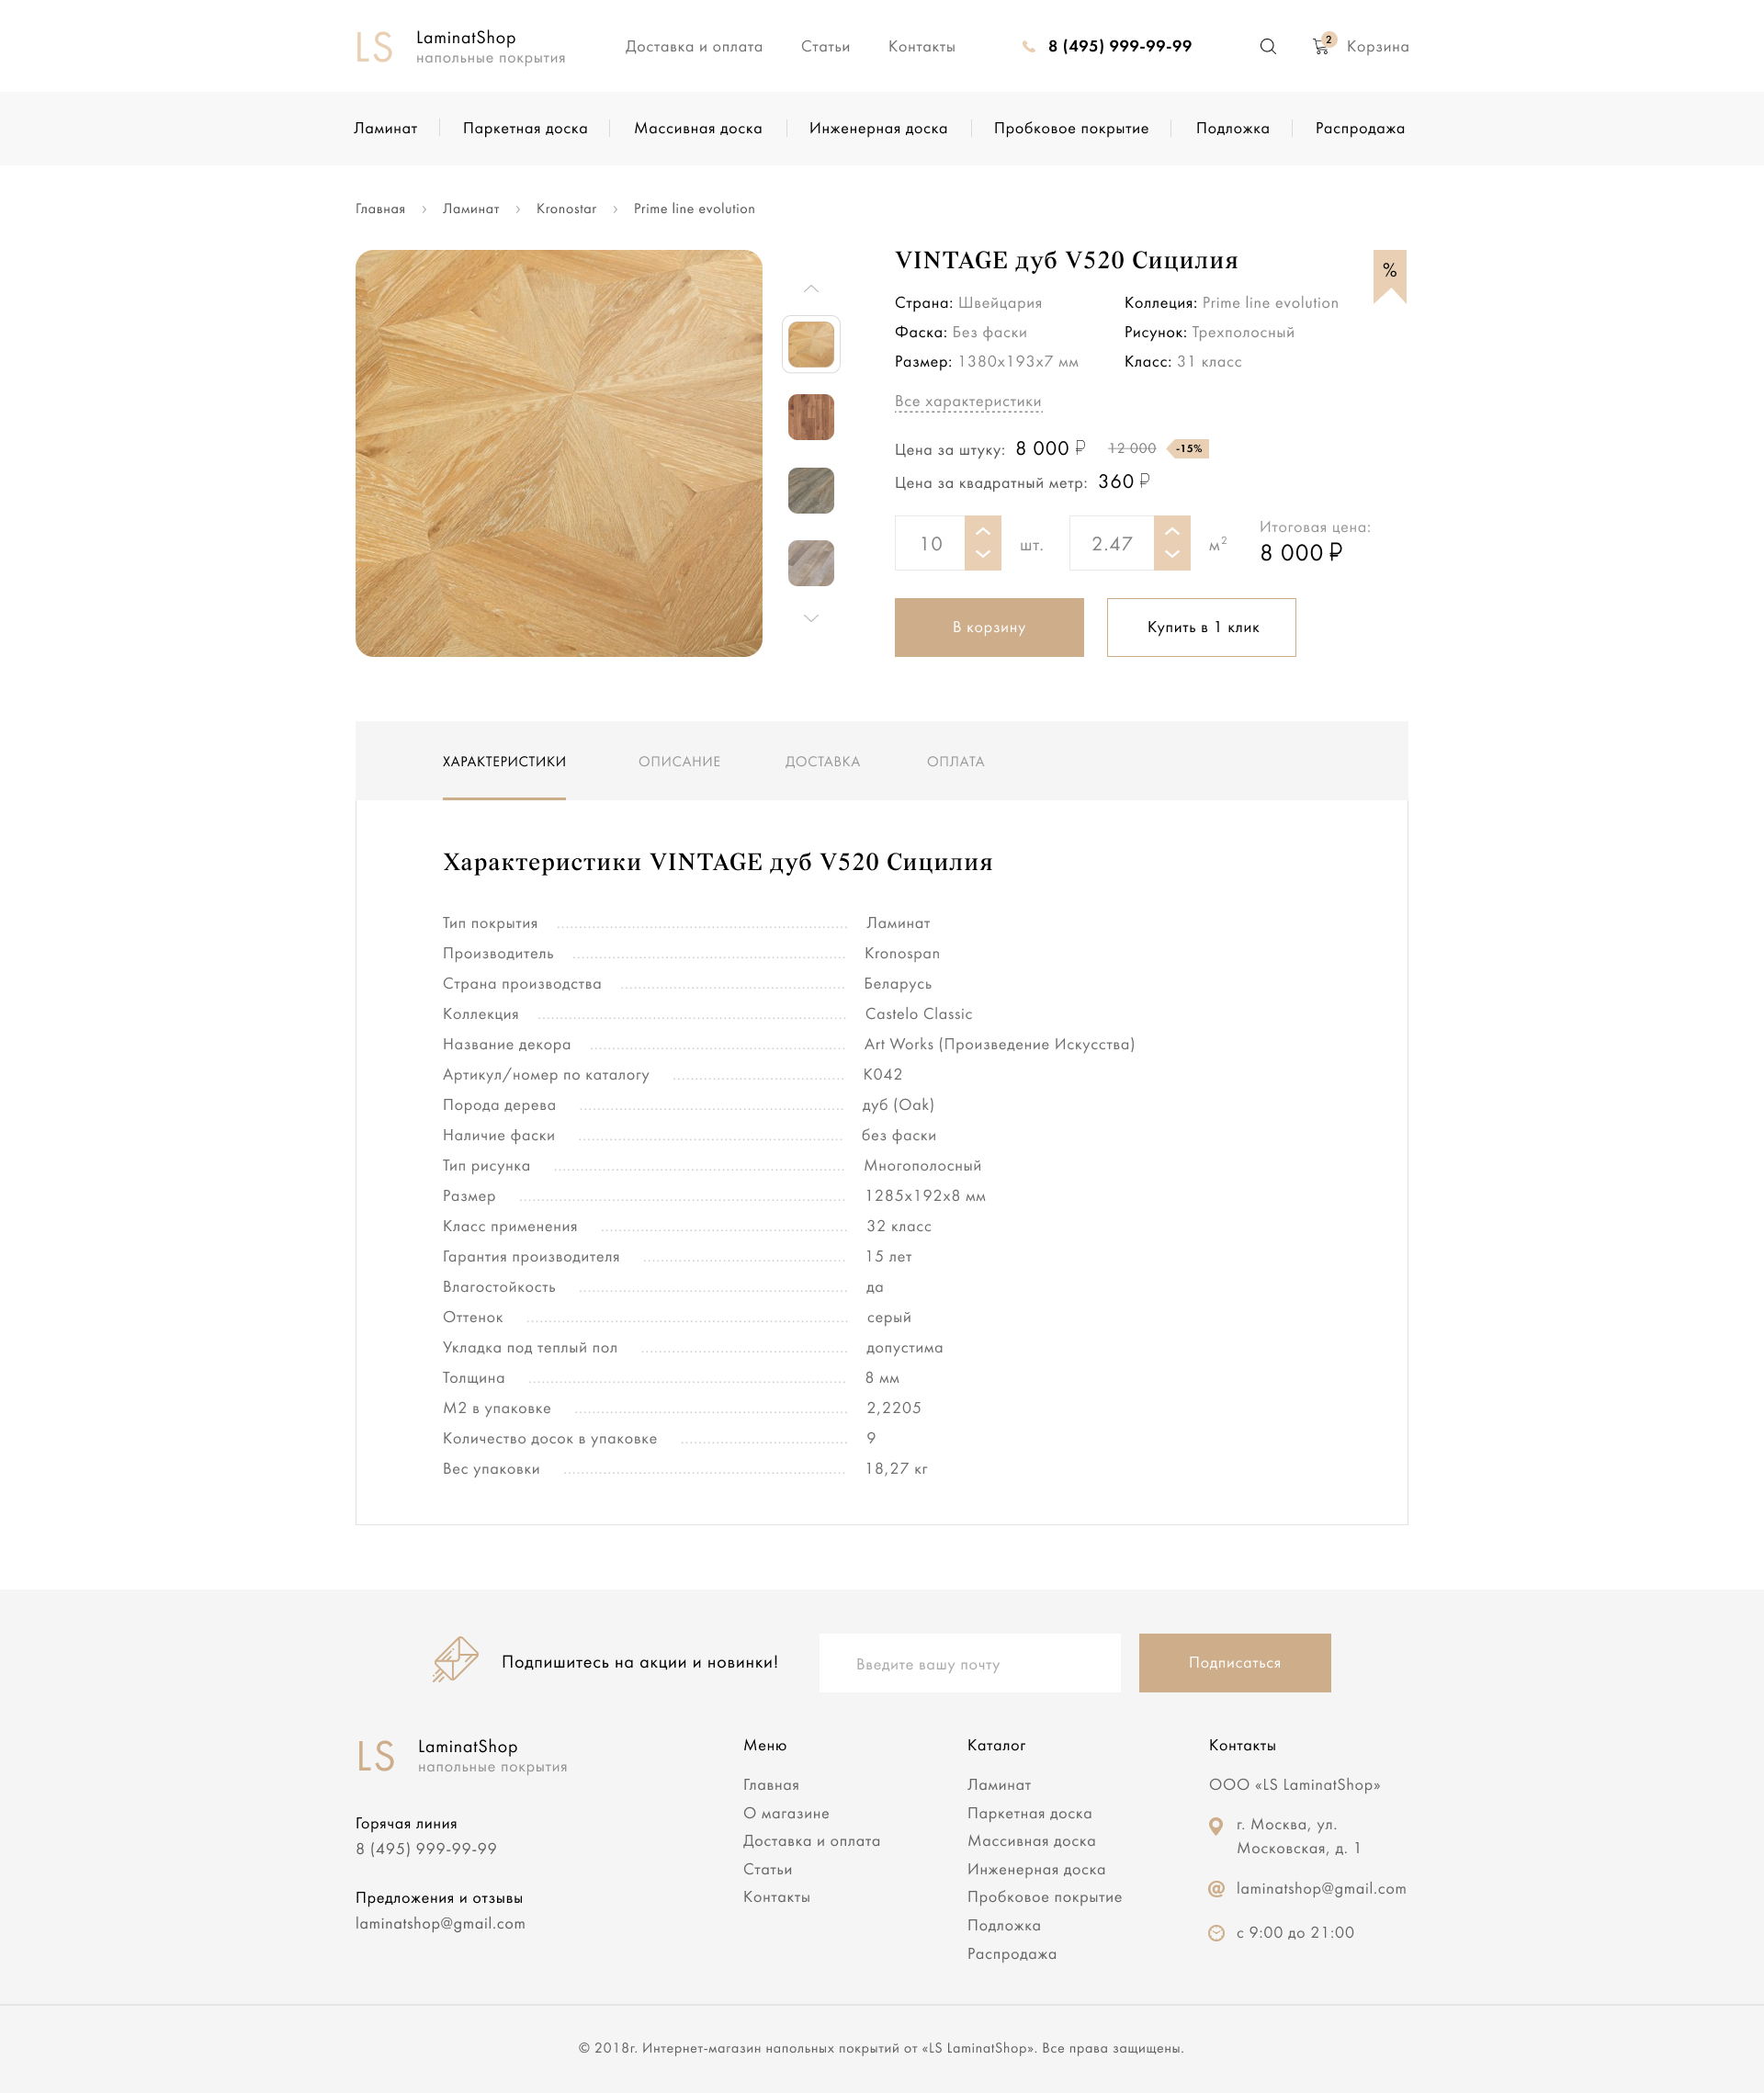The height and width of the screenshot is (2093, 1764).
Task: Click the percent discount bookmark badge
Action: point(1389,272)
